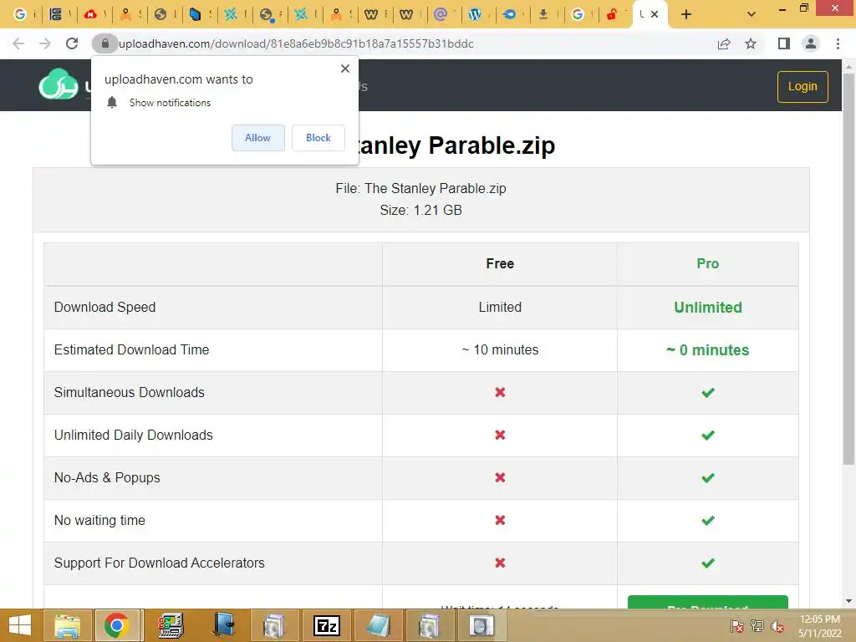Click red X for Support For Download Accelerators

pyautogui.click(x=500, y=563)
